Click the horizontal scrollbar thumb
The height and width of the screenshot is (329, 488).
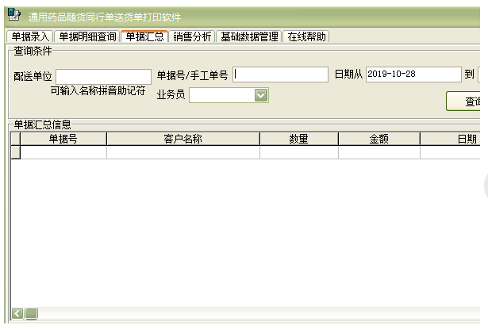click(31, 313)
